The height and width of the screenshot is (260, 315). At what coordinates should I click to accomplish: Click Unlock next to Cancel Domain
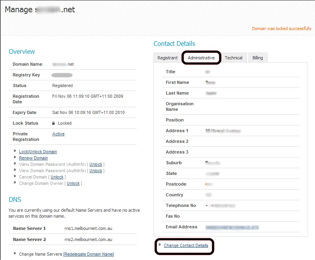coord(57,177)
